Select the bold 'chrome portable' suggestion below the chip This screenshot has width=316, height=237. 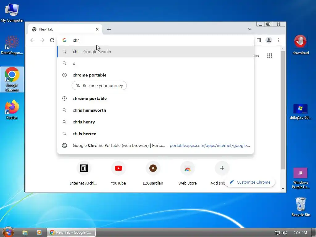point(156,98)
